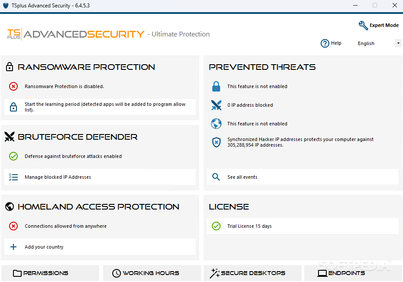403x282 pixels.
Task: Click the red X icon for Ransomware Protection disabled
Action: click(13, 86)
